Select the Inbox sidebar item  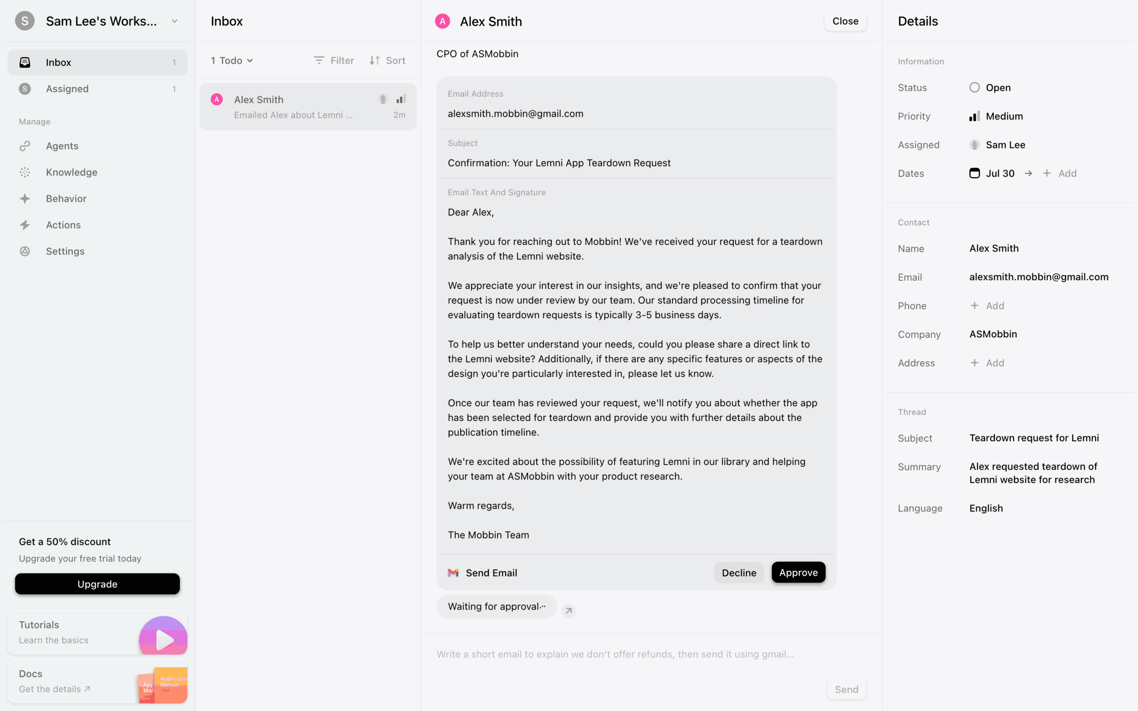tap(58, 62)
